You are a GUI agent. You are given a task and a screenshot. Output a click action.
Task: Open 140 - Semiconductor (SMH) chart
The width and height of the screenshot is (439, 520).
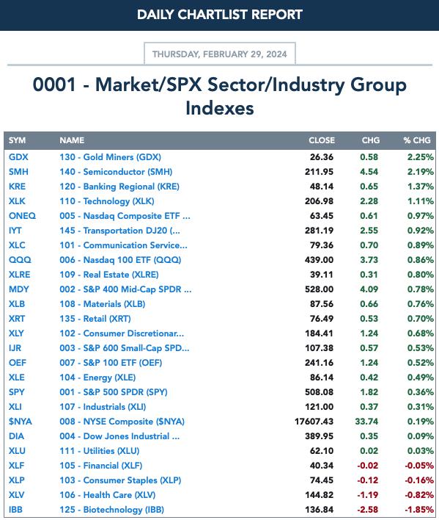pyautogui.click(x=116, y=172)
